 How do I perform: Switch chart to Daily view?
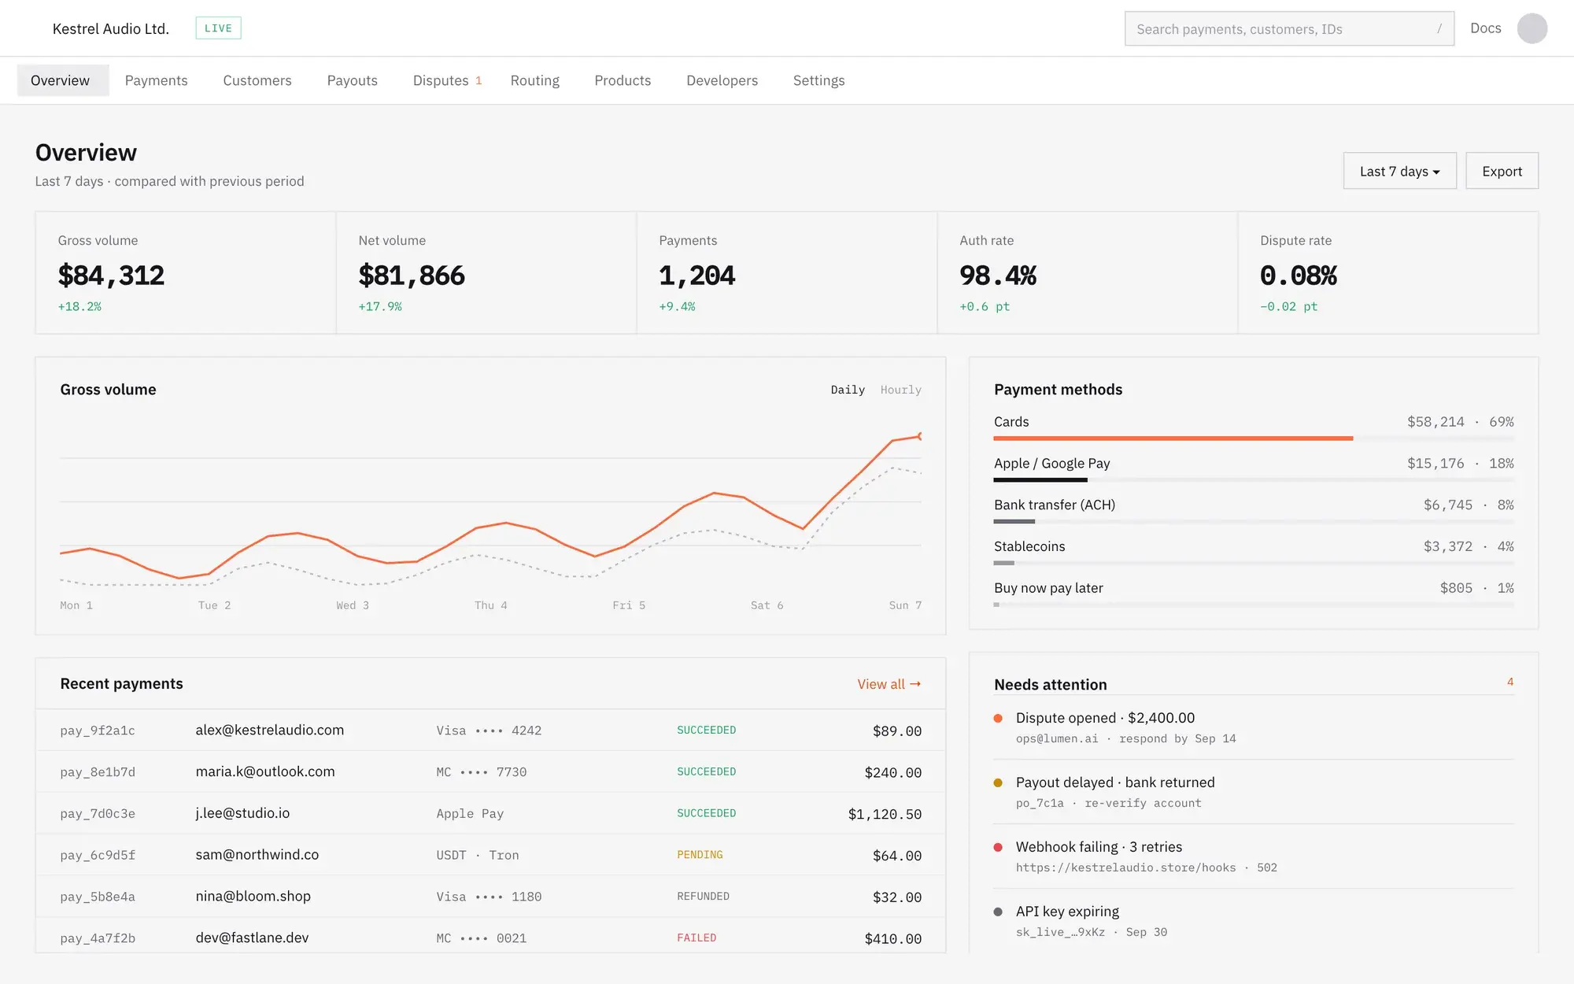[848, 390]
